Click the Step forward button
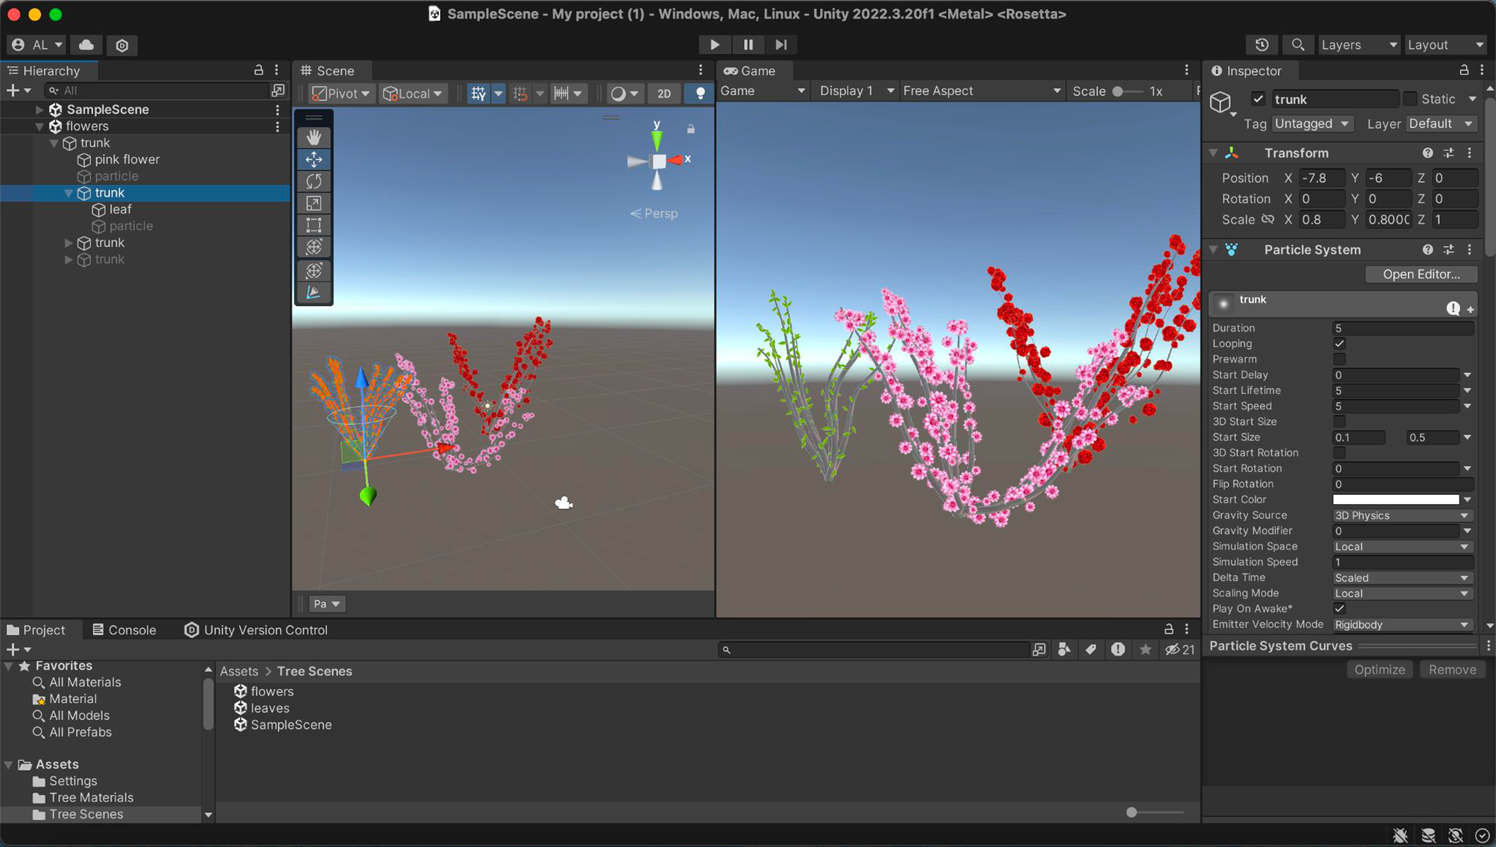 tap(780, 45)
